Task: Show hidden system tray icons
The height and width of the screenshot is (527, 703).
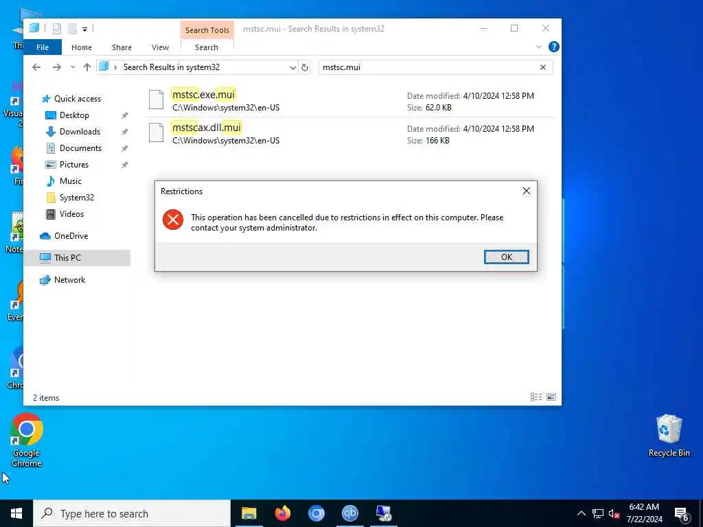Action: (581, 513)
